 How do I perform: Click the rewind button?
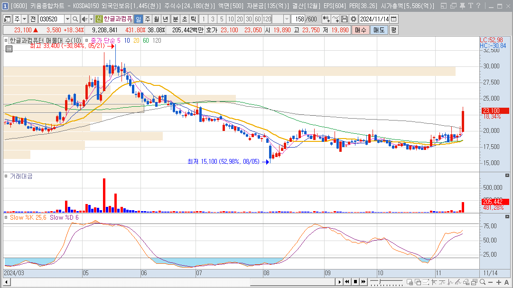(347, 282)
